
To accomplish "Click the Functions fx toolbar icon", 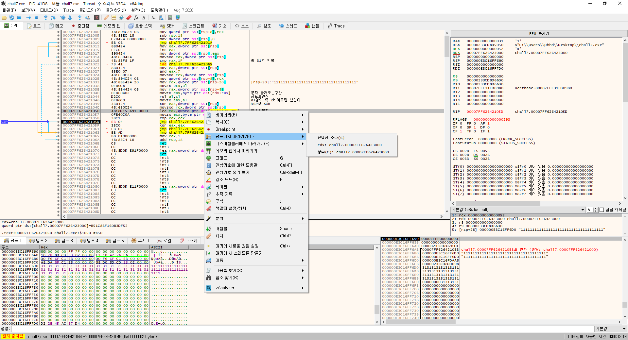I will pyautogui.click(x=136, y=18).
